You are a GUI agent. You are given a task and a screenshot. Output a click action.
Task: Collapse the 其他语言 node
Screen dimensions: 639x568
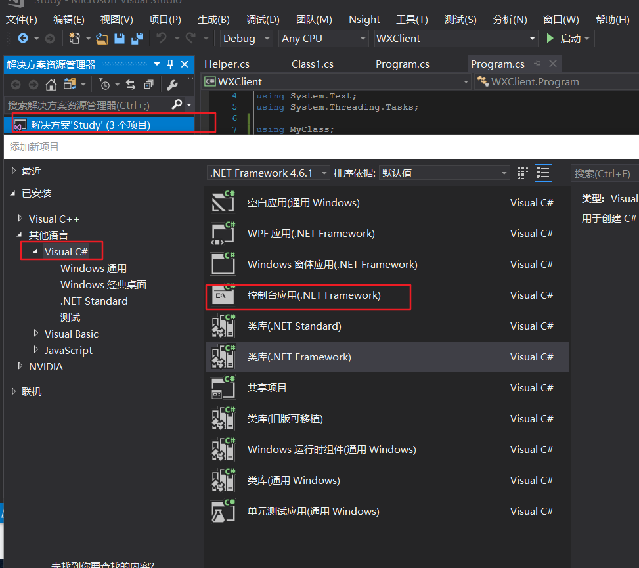tap(19, 234)
